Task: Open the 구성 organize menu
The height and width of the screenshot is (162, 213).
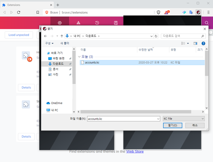Action: (x=49, y=43)
